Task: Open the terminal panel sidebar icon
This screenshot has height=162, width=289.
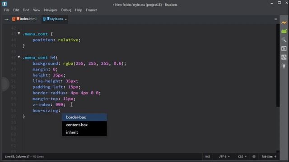Action: pyautogui.click(x=284, y=49)
